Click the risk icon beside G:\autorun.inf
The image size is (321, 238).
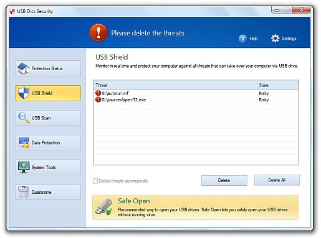pos(98,93)
